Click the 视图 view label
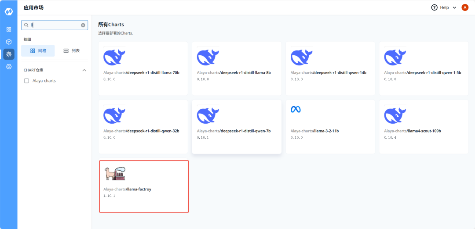 click(x=27, y=39)
